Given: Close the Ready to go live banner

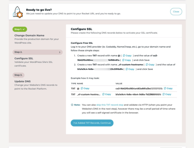Looking at the screenshot, I should pos(176,12).
